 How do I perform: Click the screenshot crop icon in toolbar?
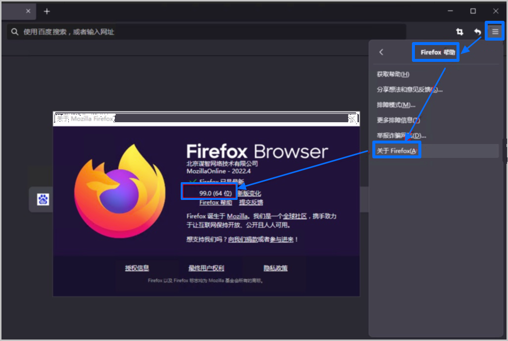[x=459, y=31]
